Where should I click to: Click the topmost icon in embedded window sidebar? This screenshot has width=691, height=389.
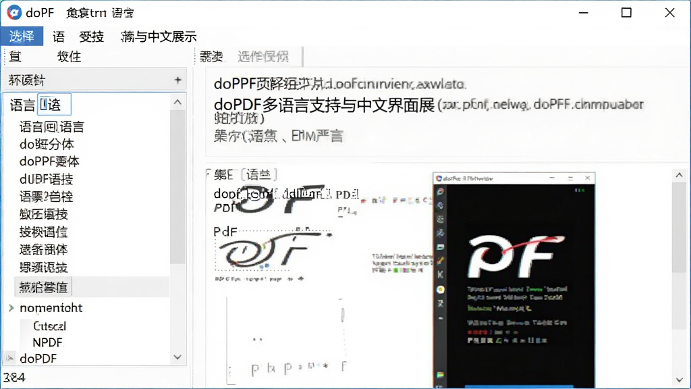[440, 192]
